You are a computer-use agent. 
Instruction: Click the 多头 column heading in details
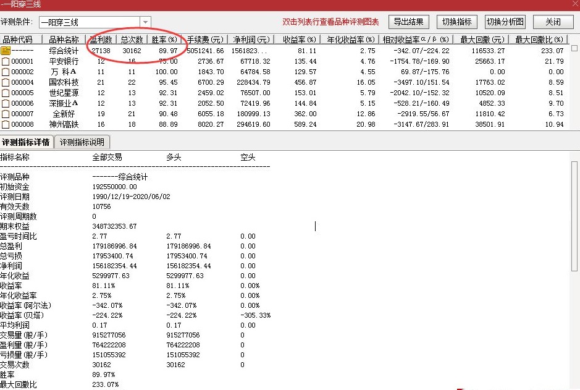(x=174, y=157)
